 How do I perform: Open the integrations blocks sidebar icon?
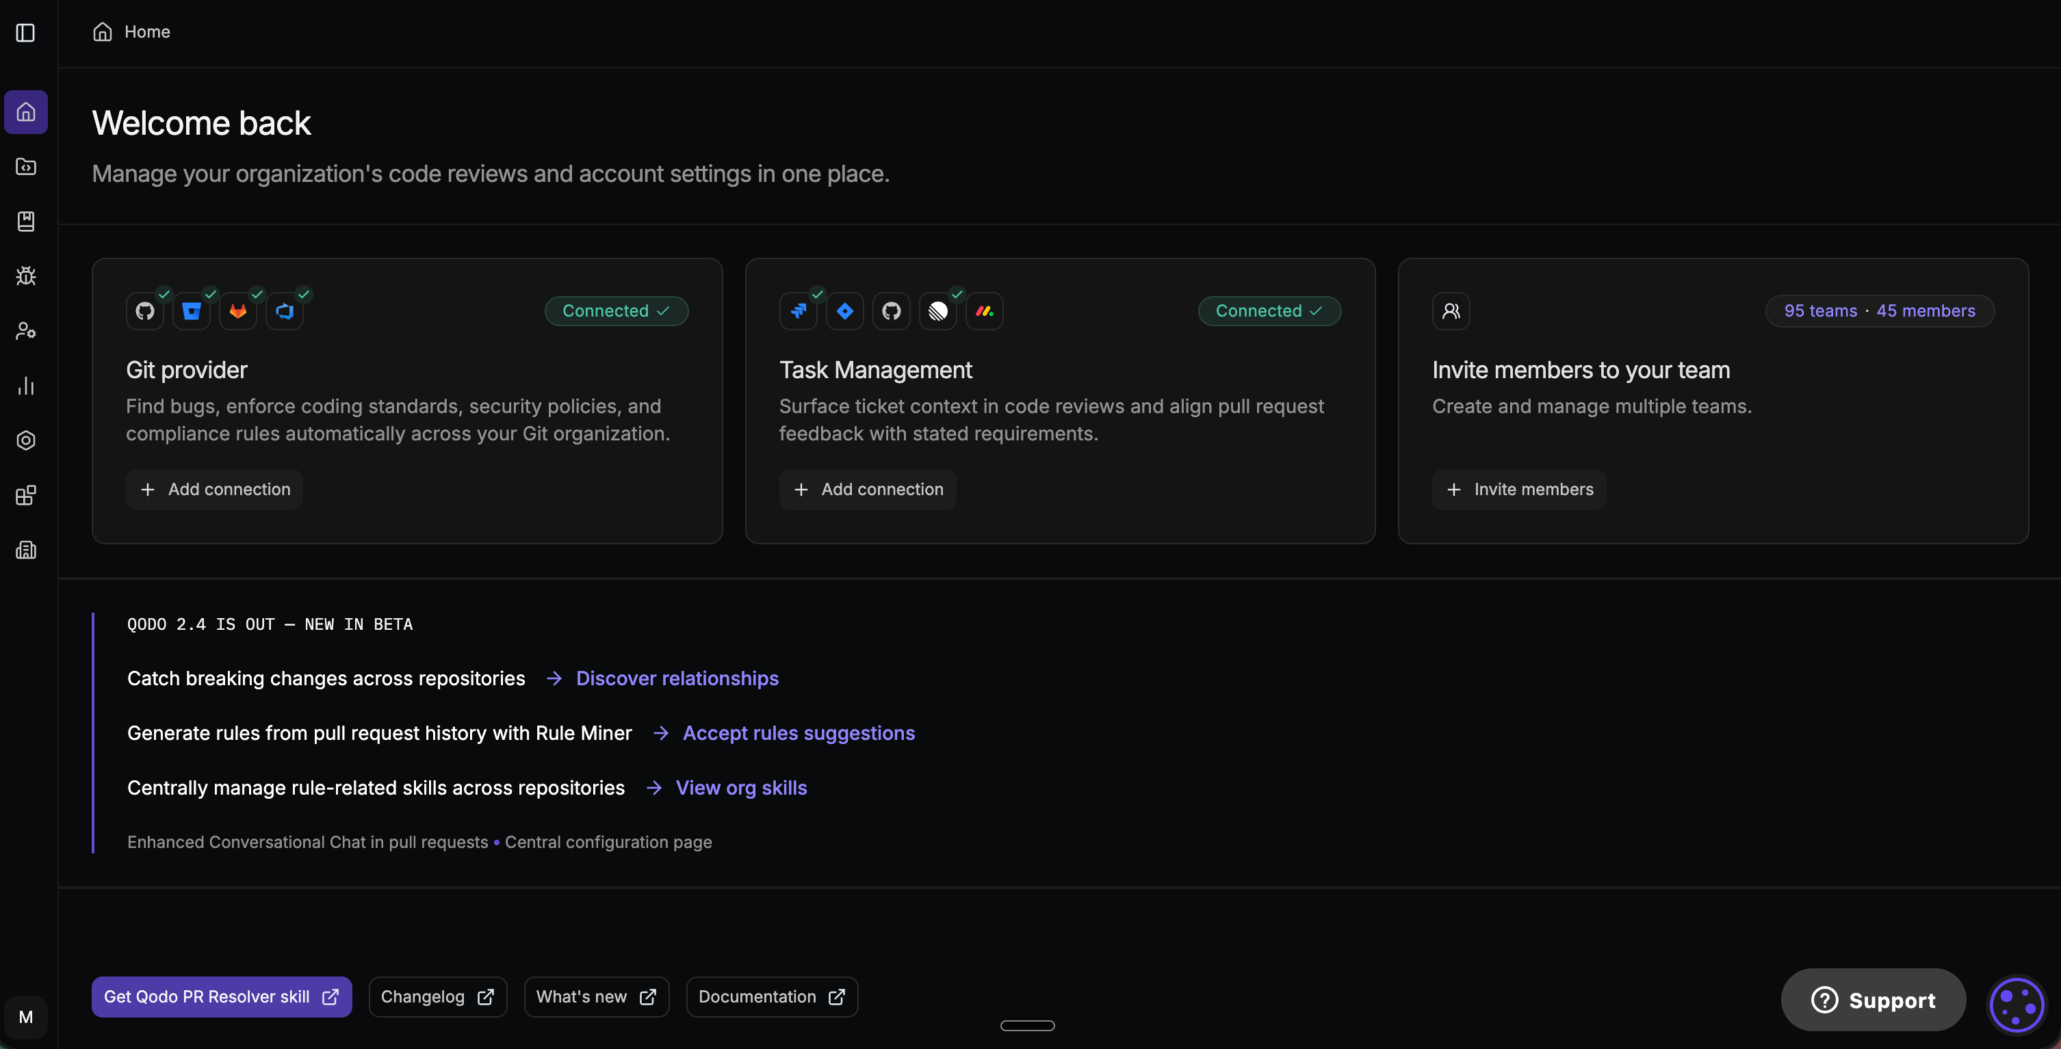pos(25,495)
